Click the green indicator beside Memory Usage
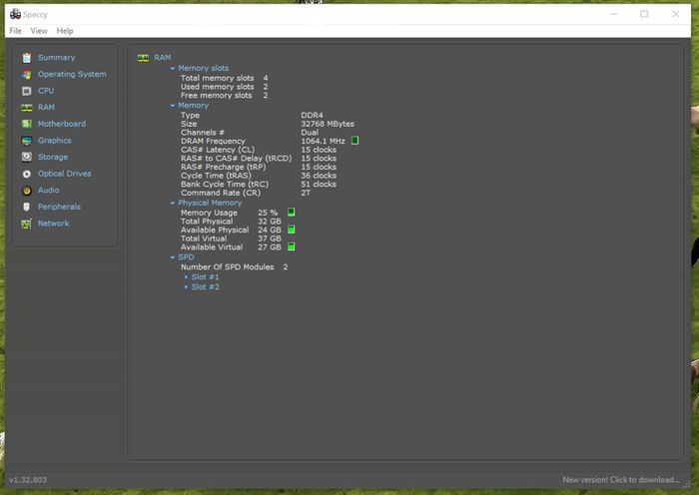 [x=292, y=213]
